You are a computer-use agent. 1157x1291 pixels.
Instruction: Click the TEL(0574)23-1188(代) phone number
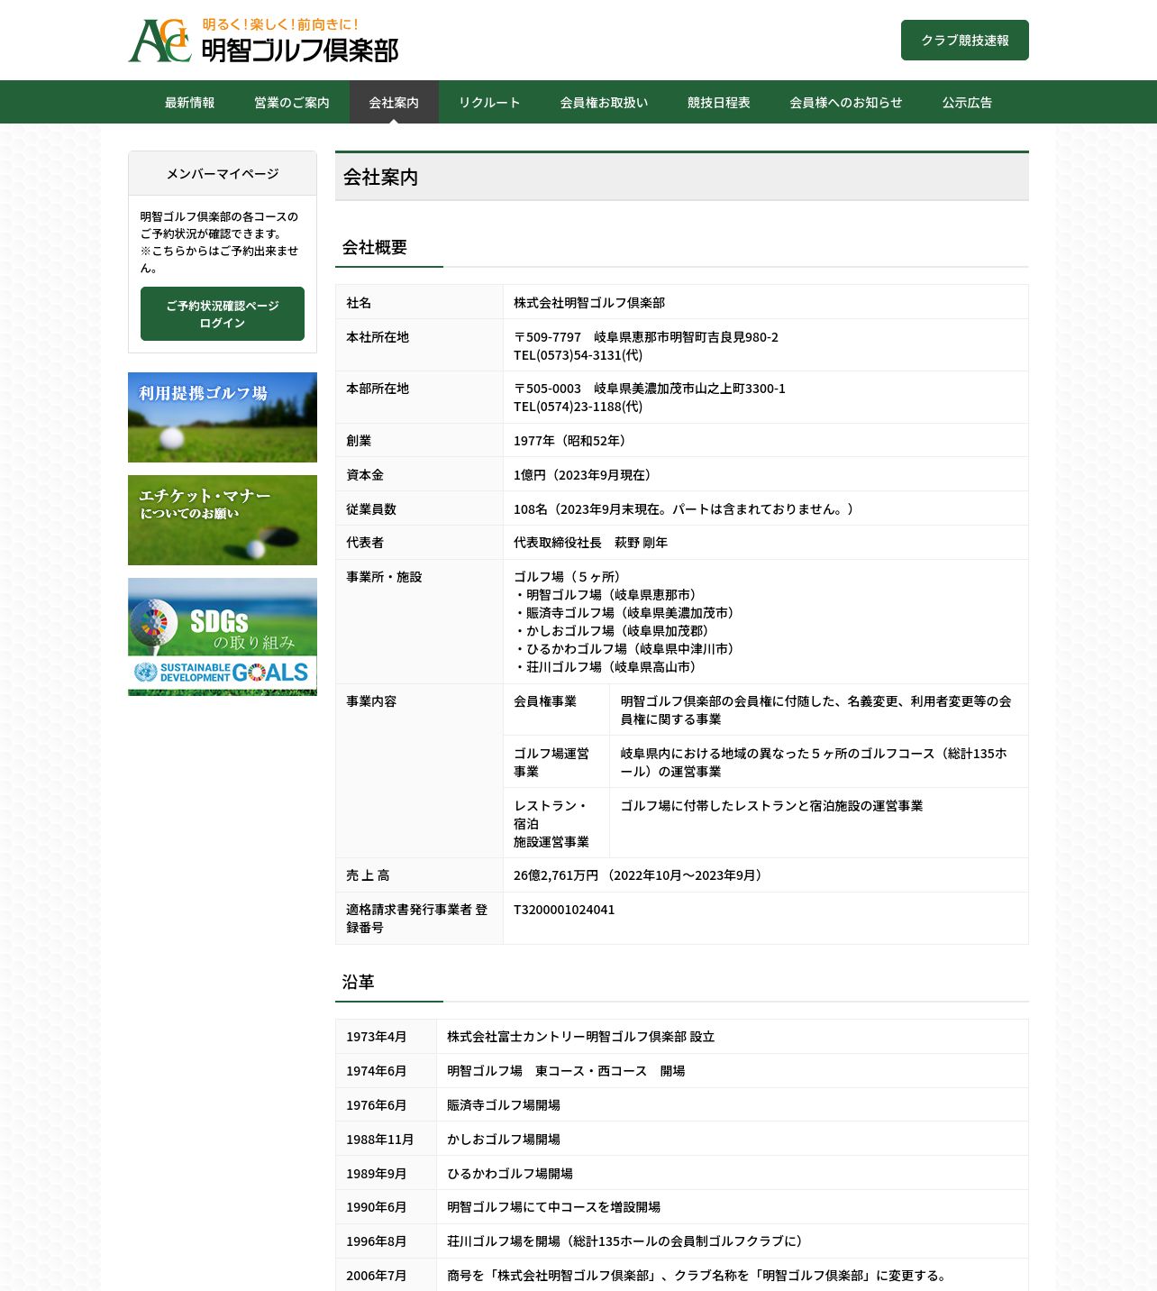tap(578, 407)
